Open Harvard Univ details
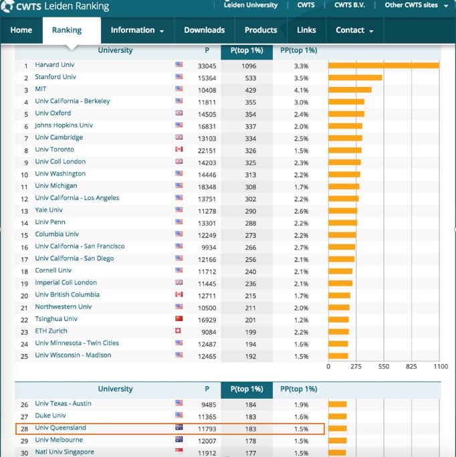 (55, 65)
